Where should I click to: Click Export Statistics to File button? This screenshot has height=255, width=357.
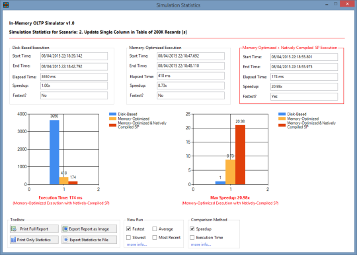tap(89, 240)
